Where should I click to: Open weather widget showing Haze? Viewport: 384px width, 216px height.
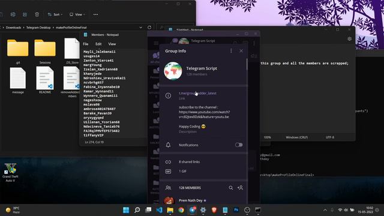13,210
